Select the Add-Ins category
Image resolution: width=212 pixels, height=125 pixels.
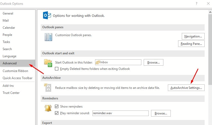click(x=18, y=86)
